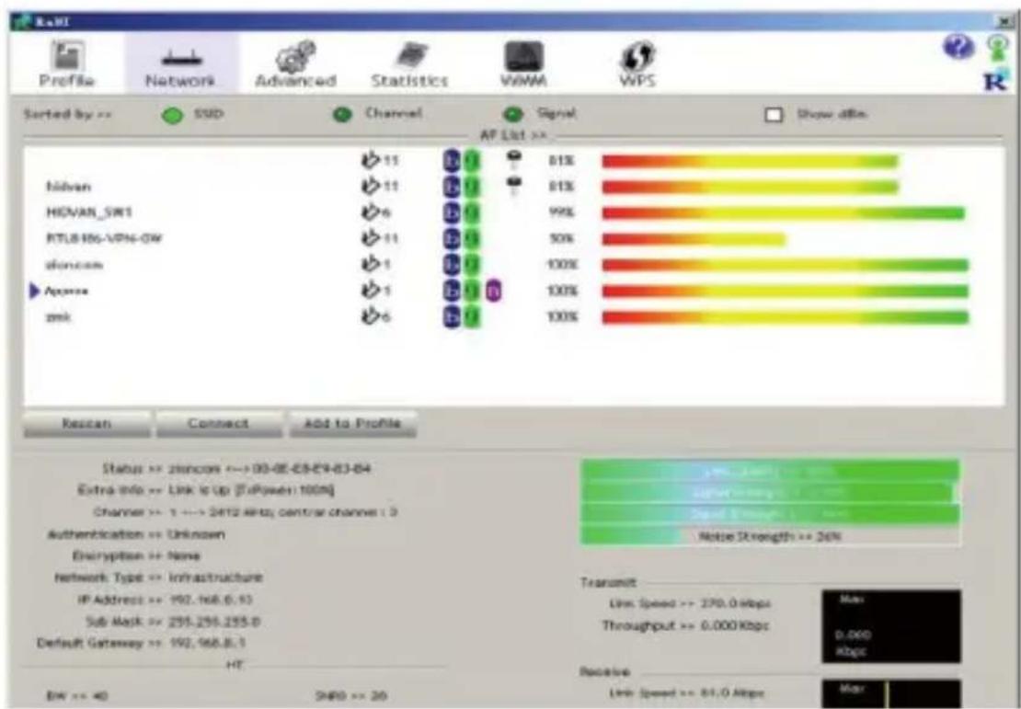The width and height of the screenshot is (1021, 709).
Task: Select the RTL8186-VPN-GW network row
Action: tap(511, 239)
